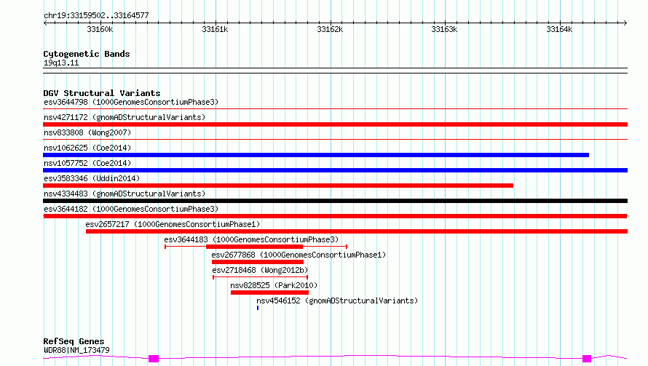Click the nsv1057752 (Coe2014) label
648x366 pixels.
(87, 163)
